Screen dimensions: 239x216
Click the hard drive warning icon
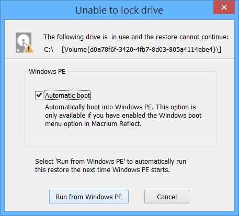24,42
